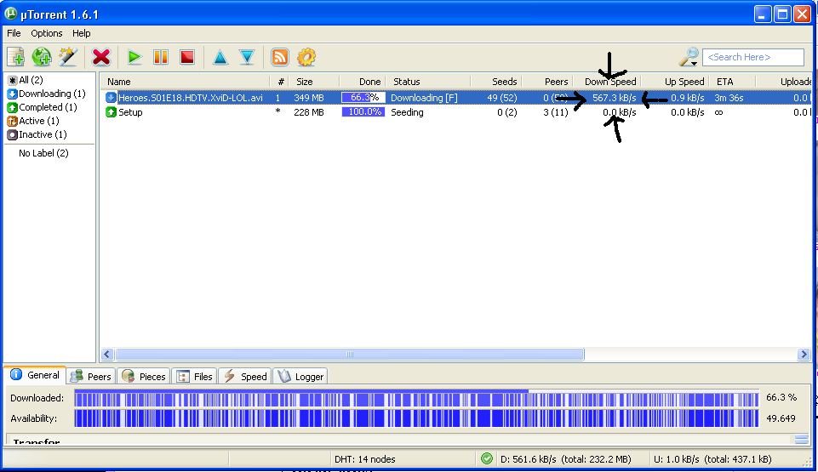Click the horizontal scrollbar left arrow

pyautogui.click(x=107, y=355)
